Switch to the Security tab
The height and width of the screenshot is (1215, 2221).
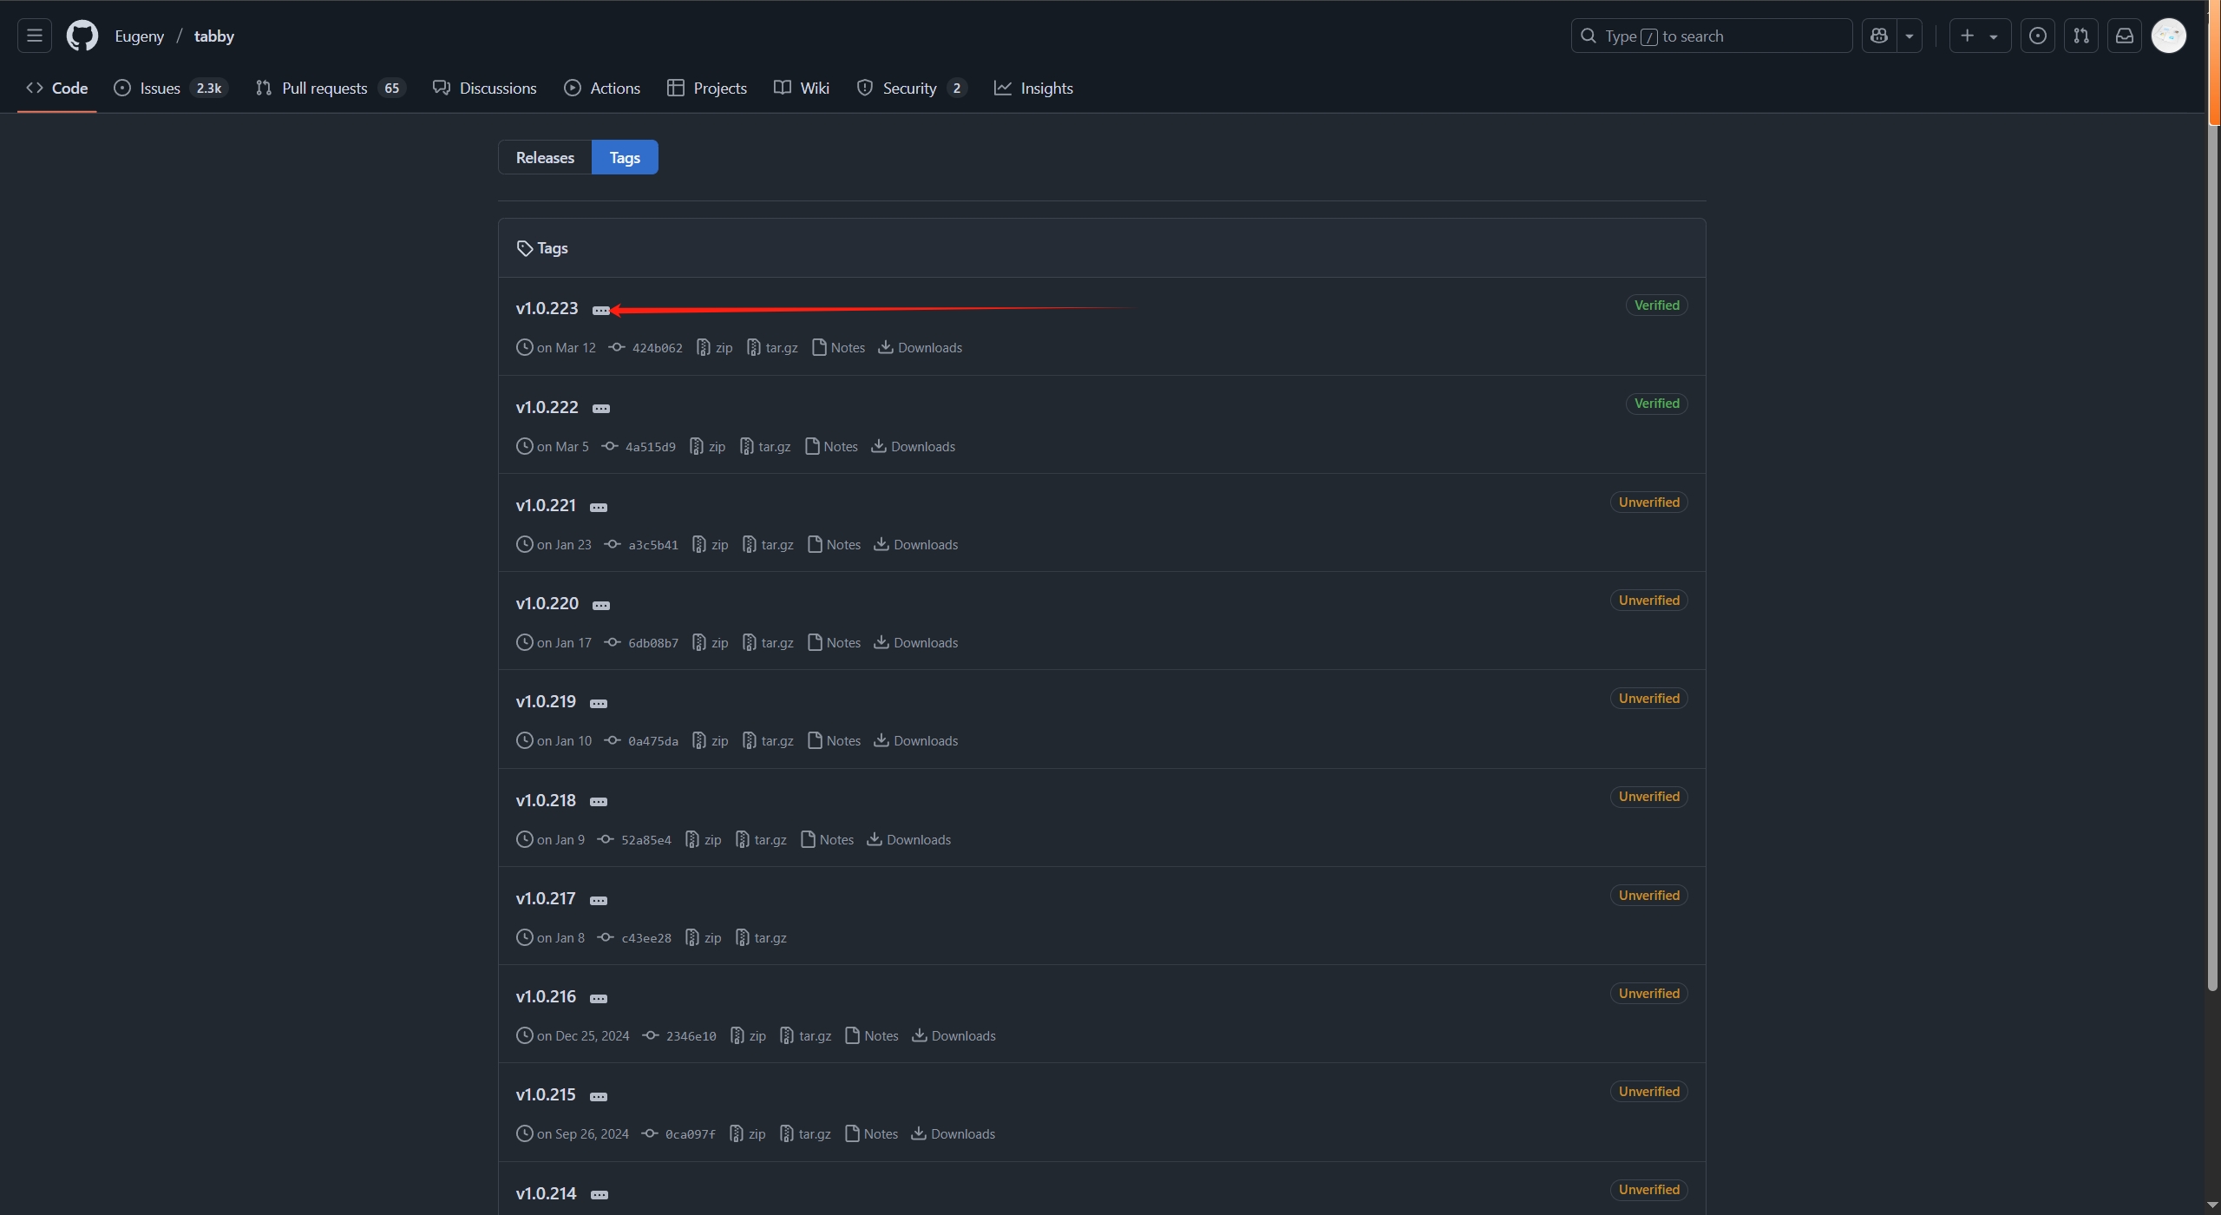(912, 88)
